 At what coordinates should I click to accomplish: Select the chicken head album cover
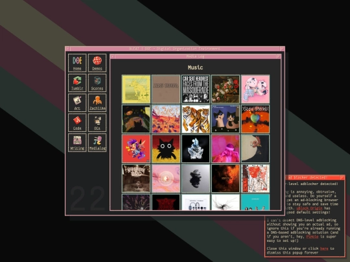tap(255, 149)
